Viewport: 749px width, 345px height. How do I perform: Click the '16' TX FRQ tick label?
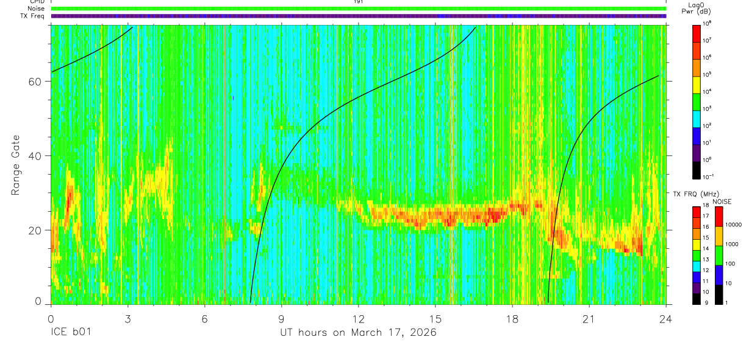pos(706,227)
